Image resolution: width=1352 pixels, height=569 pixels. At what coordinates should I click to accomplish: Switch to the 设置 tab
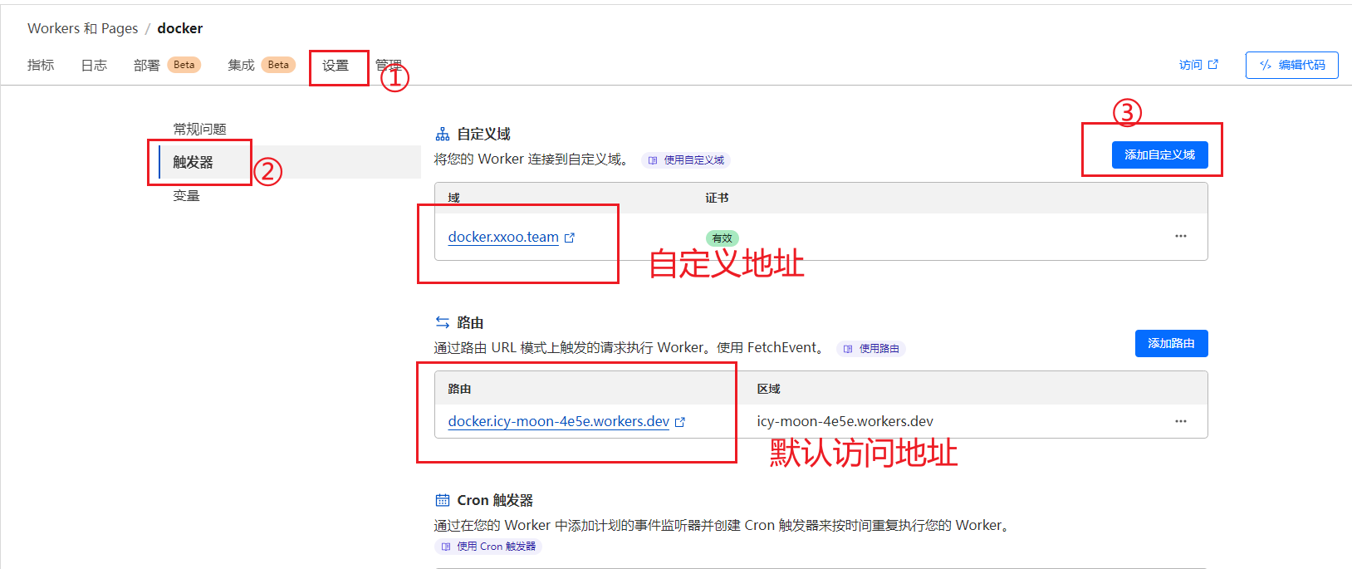[336, 66]
